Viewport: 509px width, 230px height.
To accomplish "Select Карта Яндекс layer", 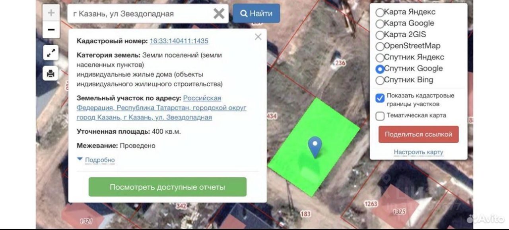I will pos(380,12).
